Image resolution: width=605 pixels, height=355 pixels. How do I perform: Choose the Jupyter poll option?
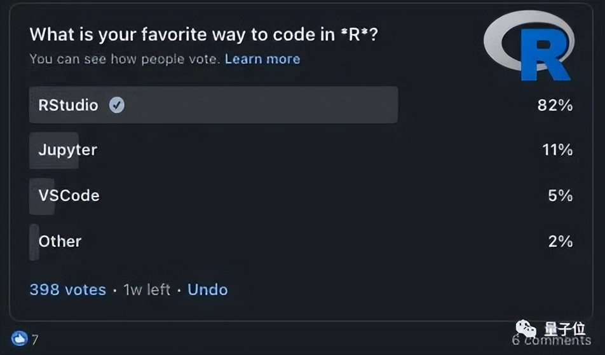(x=67, y=150)
